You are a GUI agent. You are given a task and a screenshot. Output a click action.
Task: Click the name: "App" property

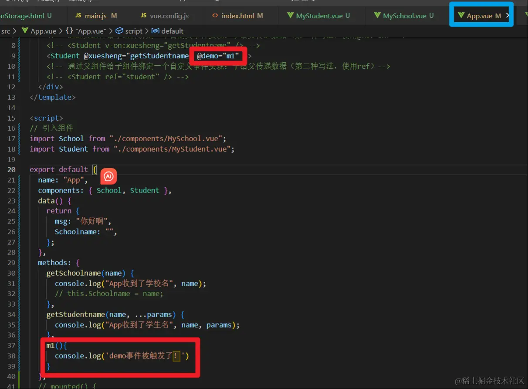click(x=63, y=180)
